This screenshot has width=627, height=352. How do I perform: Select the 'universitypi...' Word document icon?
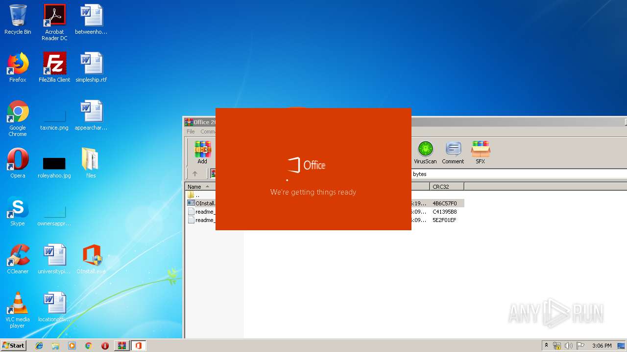54,259
